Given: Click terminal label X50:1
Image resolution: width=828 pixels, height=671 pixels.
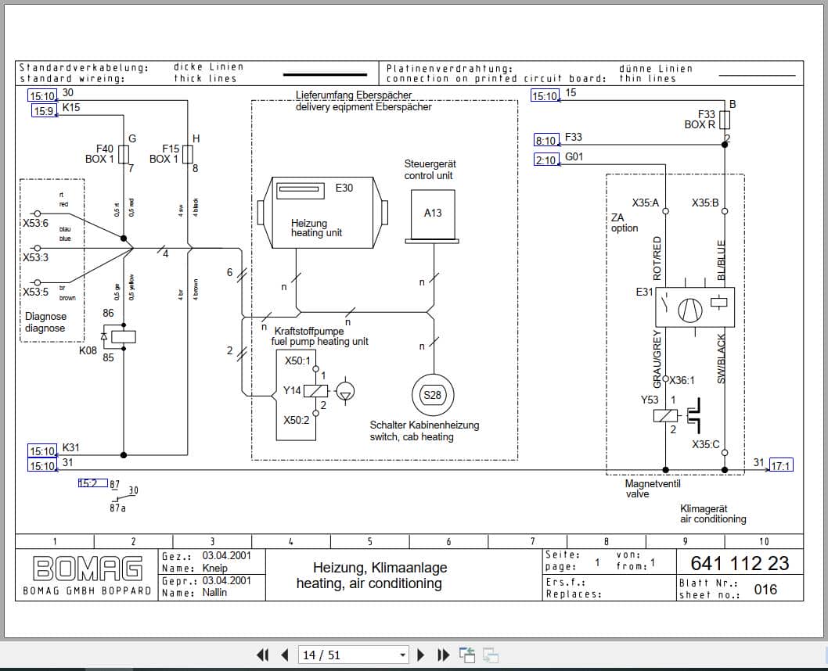Looking at the screenshot, I should 298,361.
